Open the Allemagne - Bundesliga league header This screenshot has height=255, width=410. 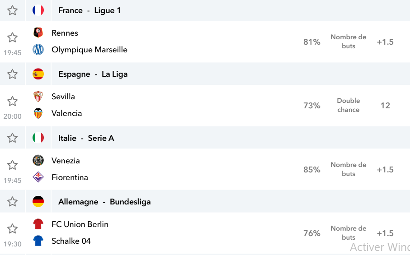coord(104,202)
